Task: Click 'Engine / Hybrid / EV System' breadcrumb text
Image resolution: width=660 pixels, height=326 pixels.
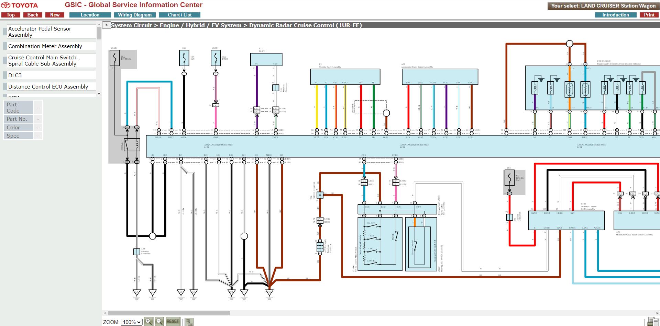Action: click(200, 25)
